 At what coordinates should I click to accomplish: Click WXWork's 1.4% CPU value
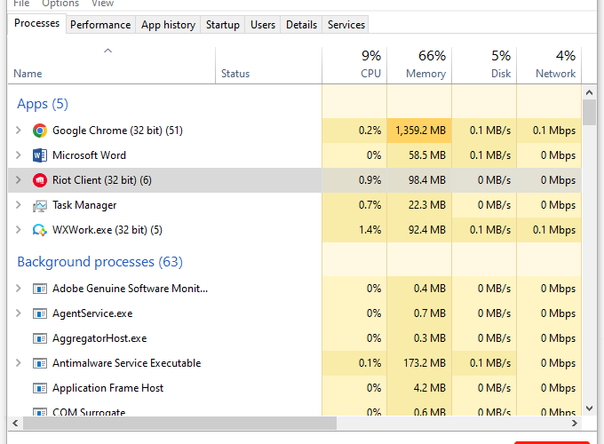pos(370,230)
